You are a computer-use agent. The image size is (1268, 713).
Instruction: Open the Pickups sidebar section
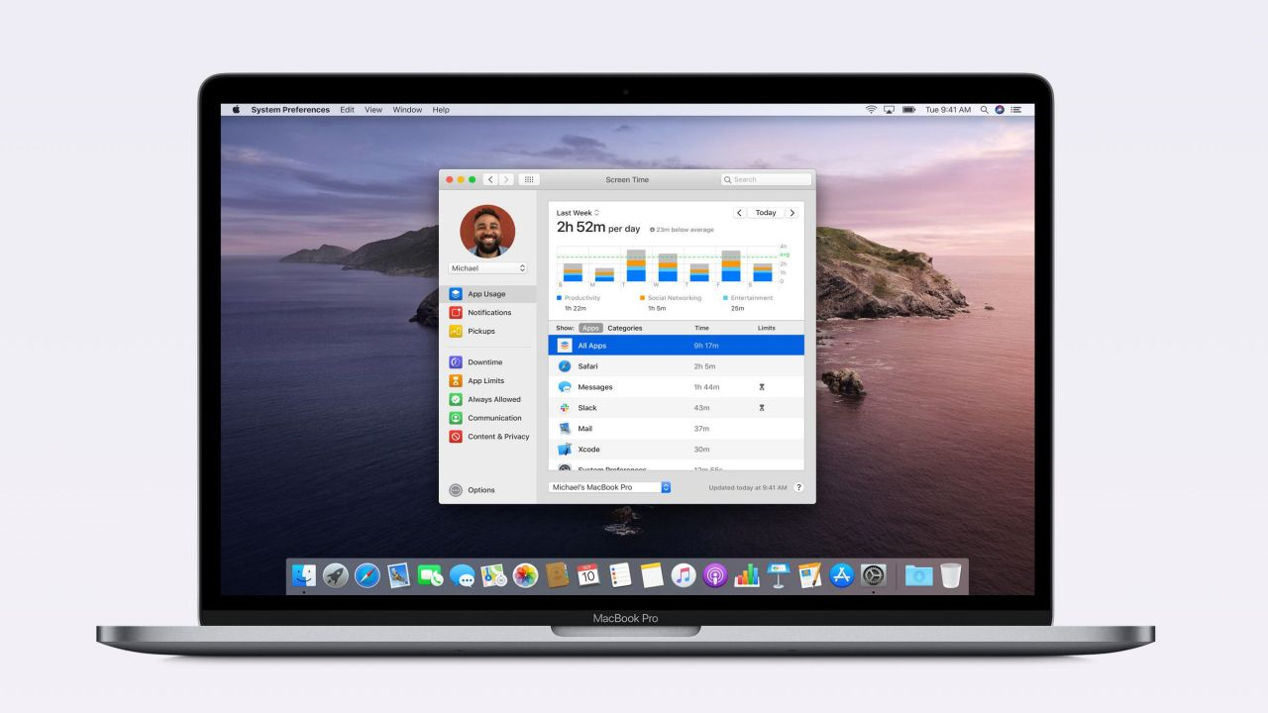(x=489, y=331)
